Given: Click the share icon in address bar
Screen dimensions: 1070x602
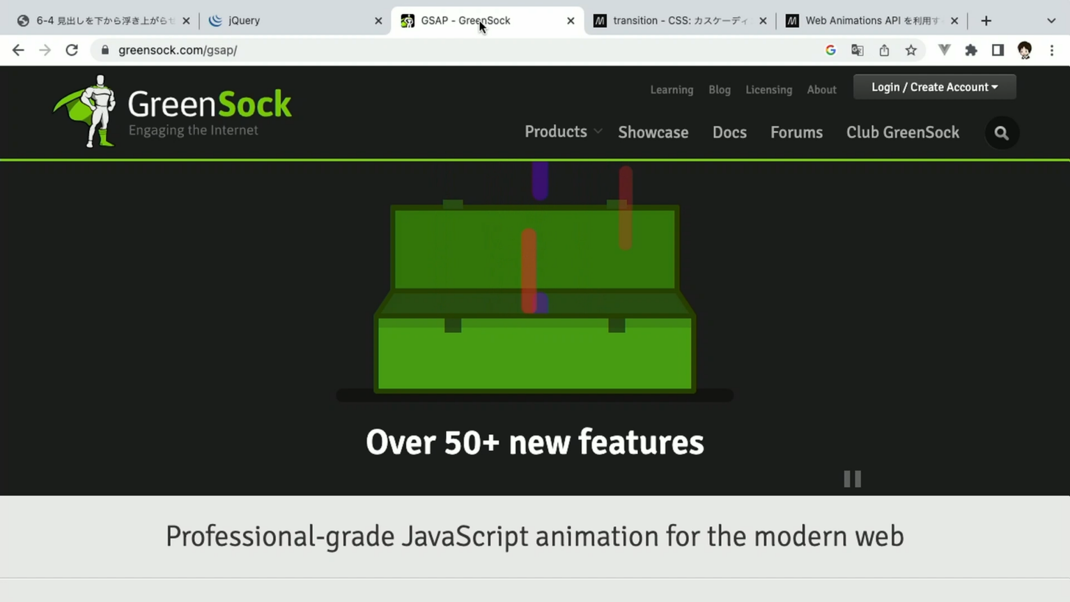Looking at the screenshot, I should [884, 50].
